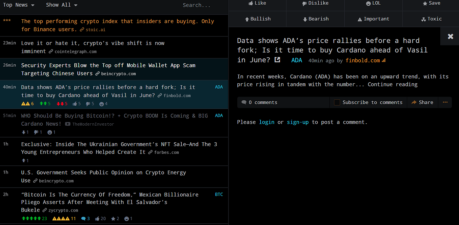
Task: Click saves star count on Bitcoin story
Action: point(115,218)
